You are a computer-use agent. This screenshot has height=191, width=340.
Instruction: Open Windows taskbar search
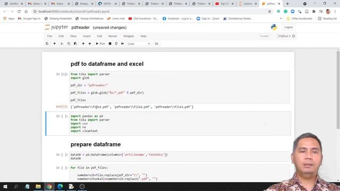tap(16, 186)
